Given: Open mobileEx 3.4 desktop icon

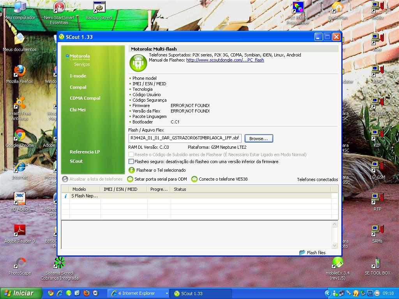Looking at the screenshot, I should point(338,268).
